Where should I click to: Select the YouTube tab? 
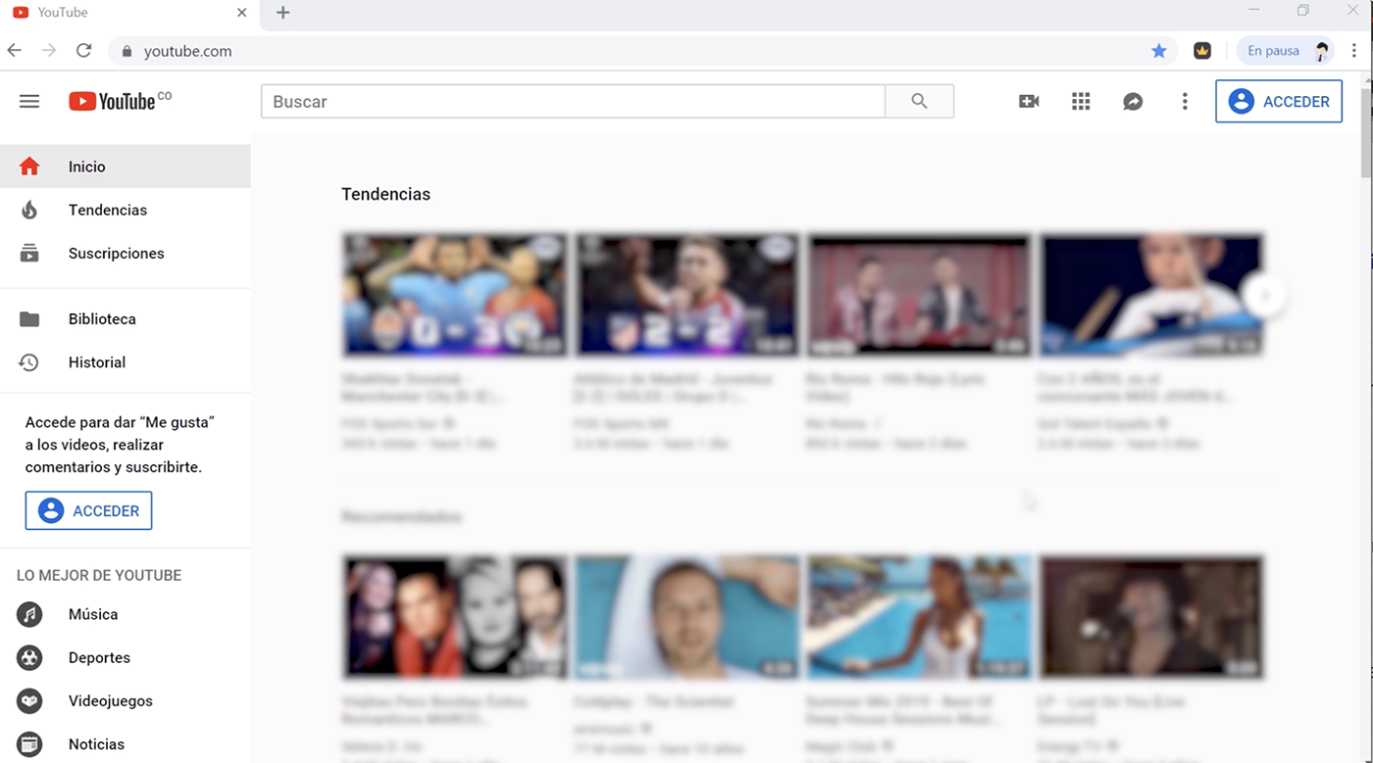130,14
